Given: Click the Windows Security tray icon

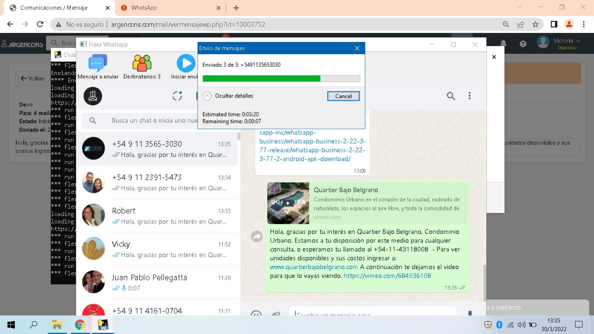Looking at the screenshot, I should click(x=488, y=325).
